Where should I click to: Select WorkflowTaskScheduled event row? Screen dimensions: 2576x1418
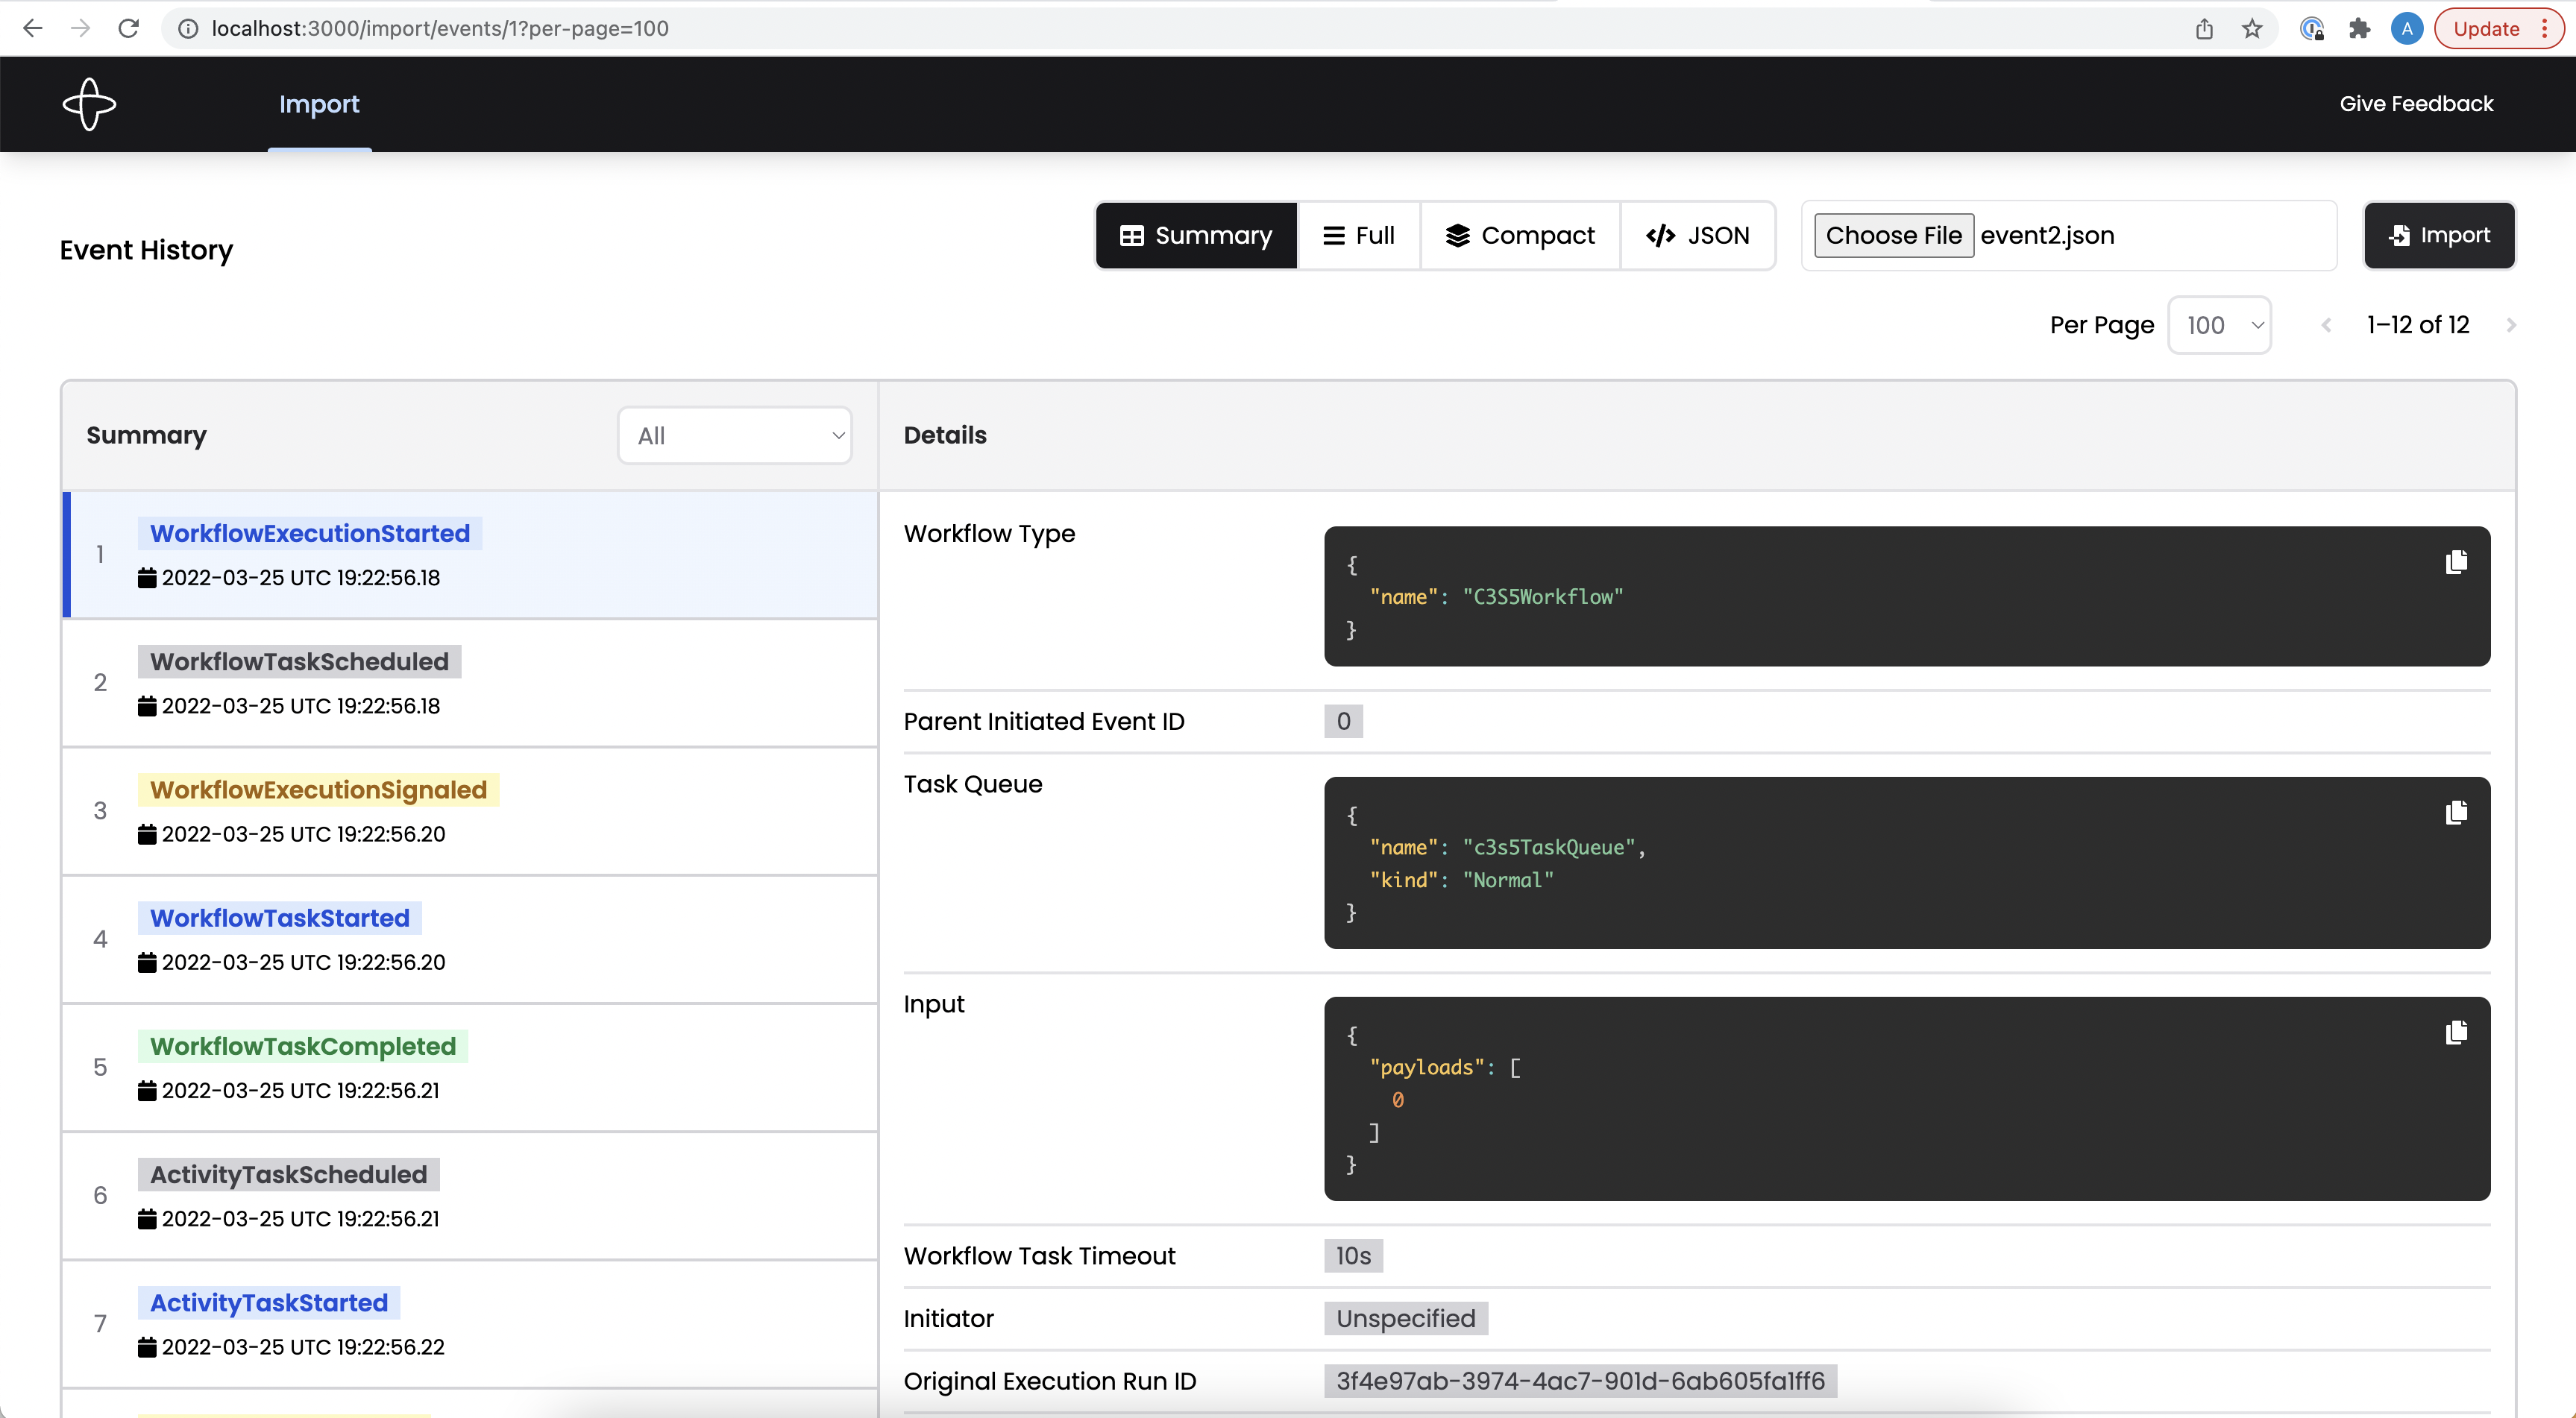click(x=470, y=684)
